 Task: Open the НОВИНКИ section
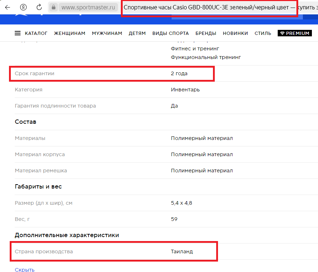point(235,33)
